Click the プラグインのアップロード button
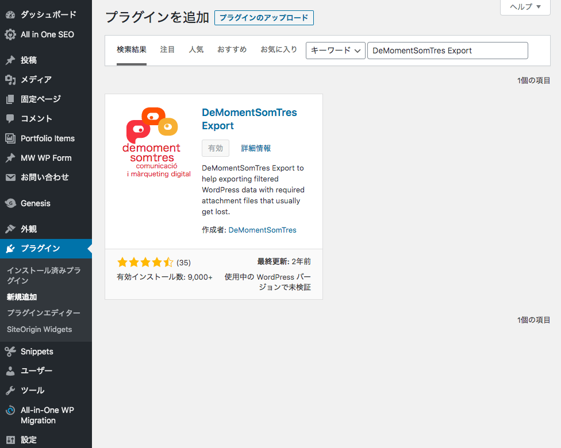Screen dimensions: 561x448 pyautogui.click(x=264, y=18)
